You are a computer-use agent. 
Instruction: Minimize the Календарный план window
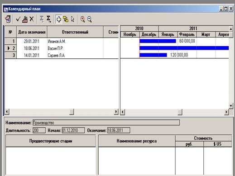point(221,9)
